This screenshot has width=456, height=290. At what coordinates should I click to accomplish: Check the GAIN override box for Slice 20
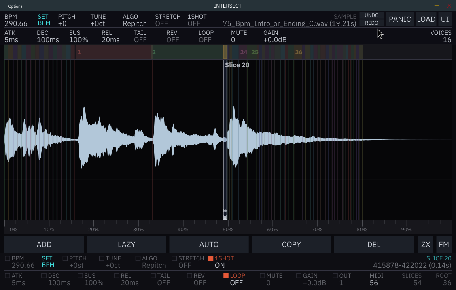click(299, 275)
